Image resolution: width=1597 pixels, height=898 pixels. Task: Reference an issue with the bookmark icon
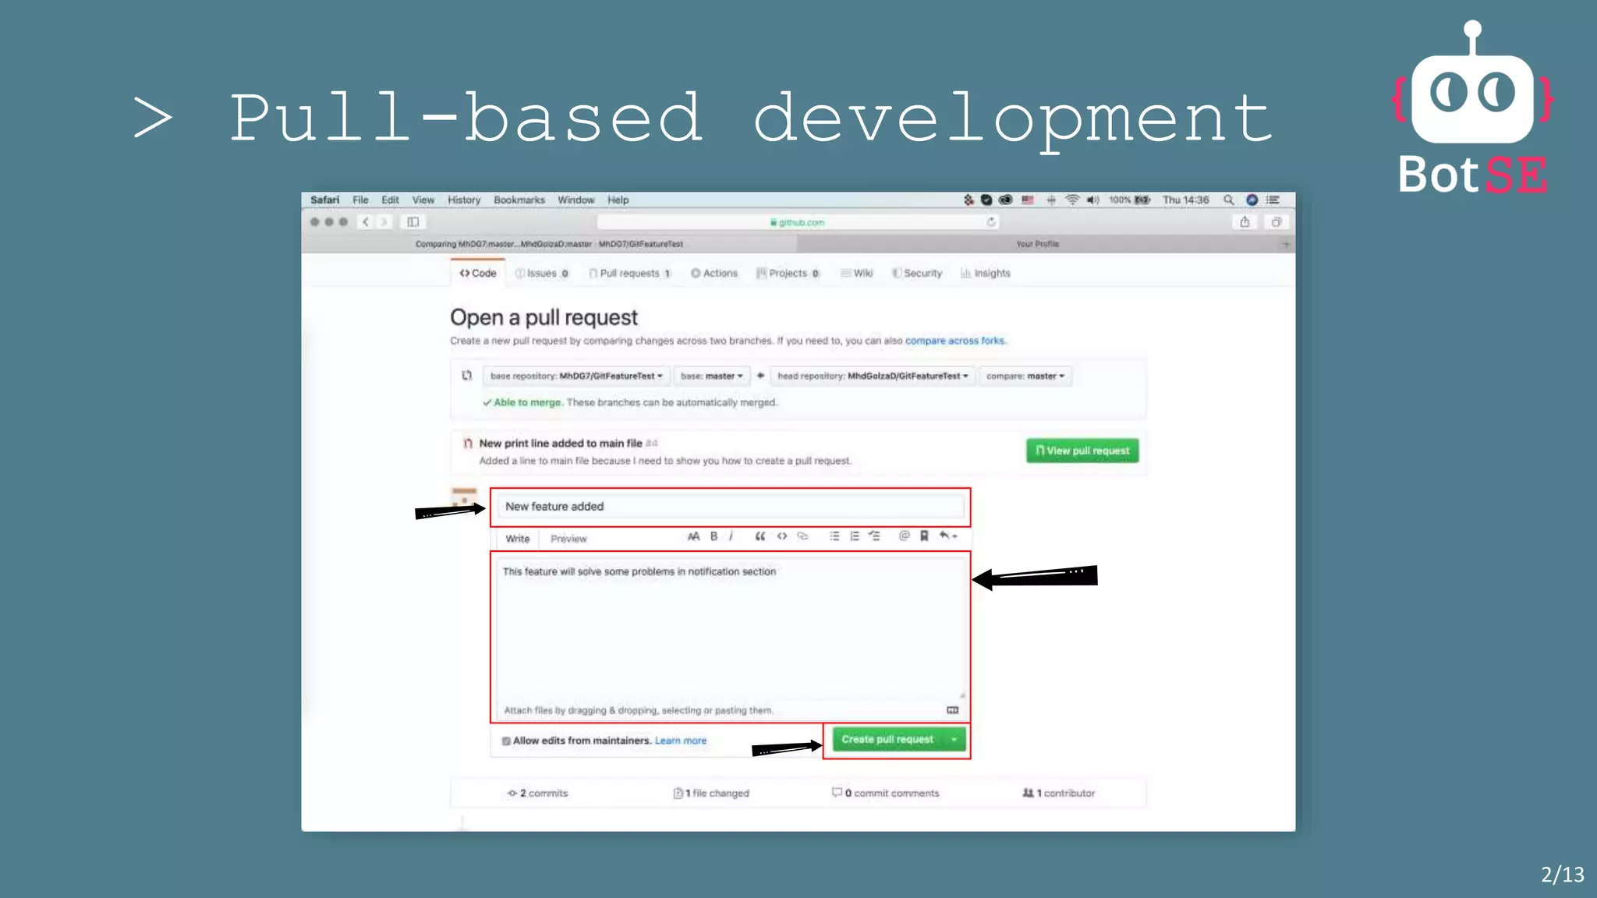[924, 536]
